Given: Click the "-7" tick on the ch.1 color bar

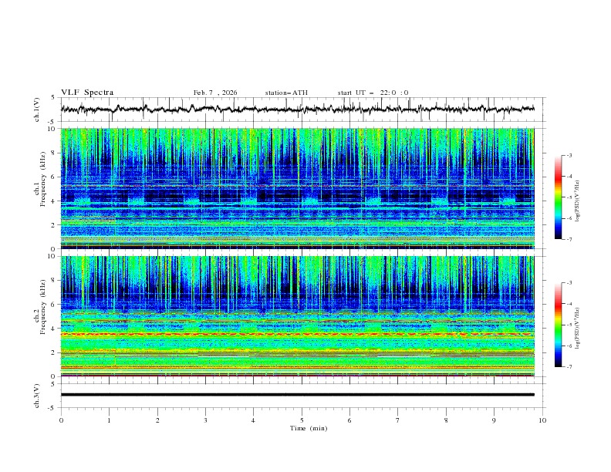Looking at the screenshot, I should coord(569,239).
